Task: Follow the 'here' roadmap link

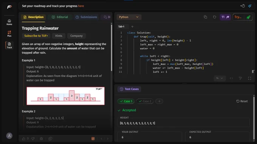Action: tap(81, 6)
